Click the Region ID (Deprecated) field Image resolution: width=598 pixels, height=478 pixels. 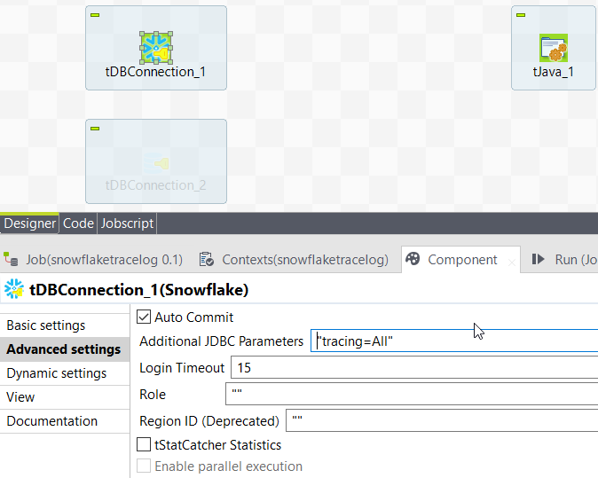[x=442, y=421]
